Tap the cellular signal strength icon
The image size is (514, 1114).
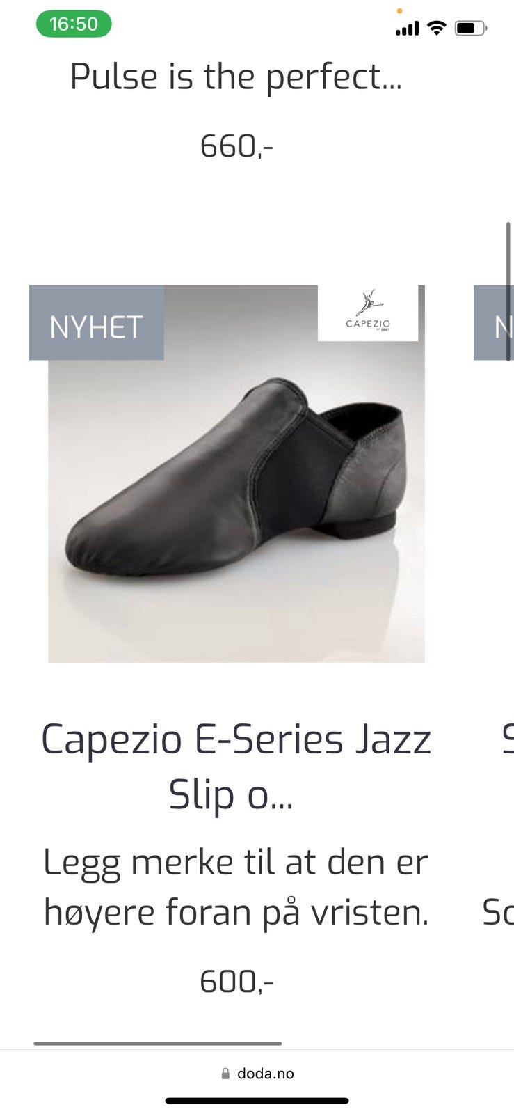coord(407,29)
